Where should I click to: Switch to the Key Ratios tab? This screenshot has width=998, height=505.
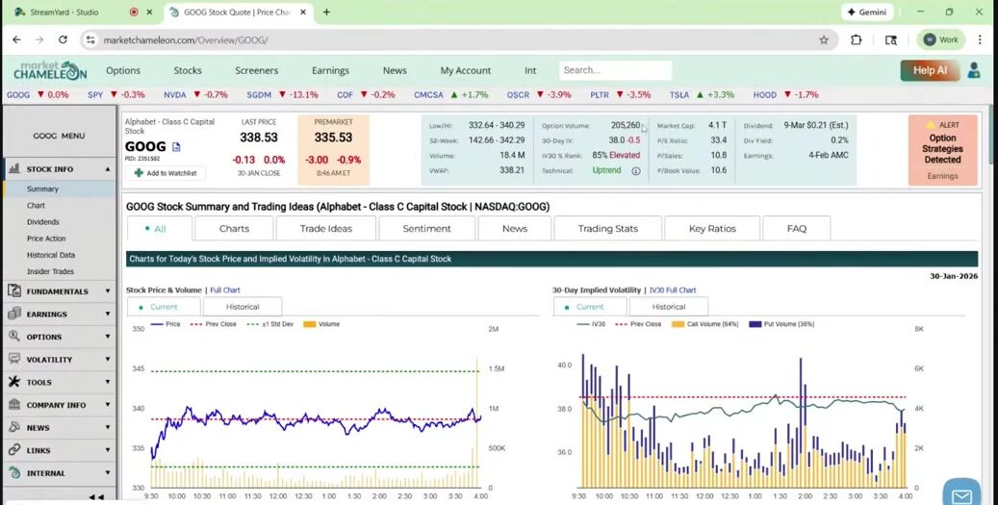pyautogui.click(x=712, y=228)
